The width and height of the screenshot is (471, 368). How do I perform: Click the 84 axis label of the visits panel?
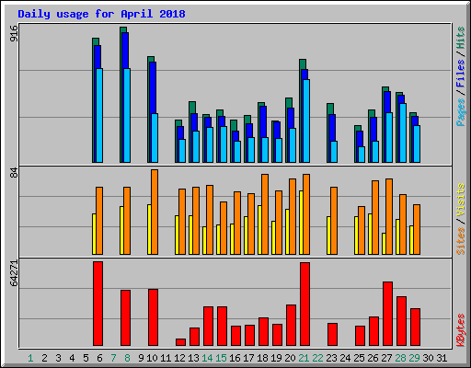pos(14,173)
